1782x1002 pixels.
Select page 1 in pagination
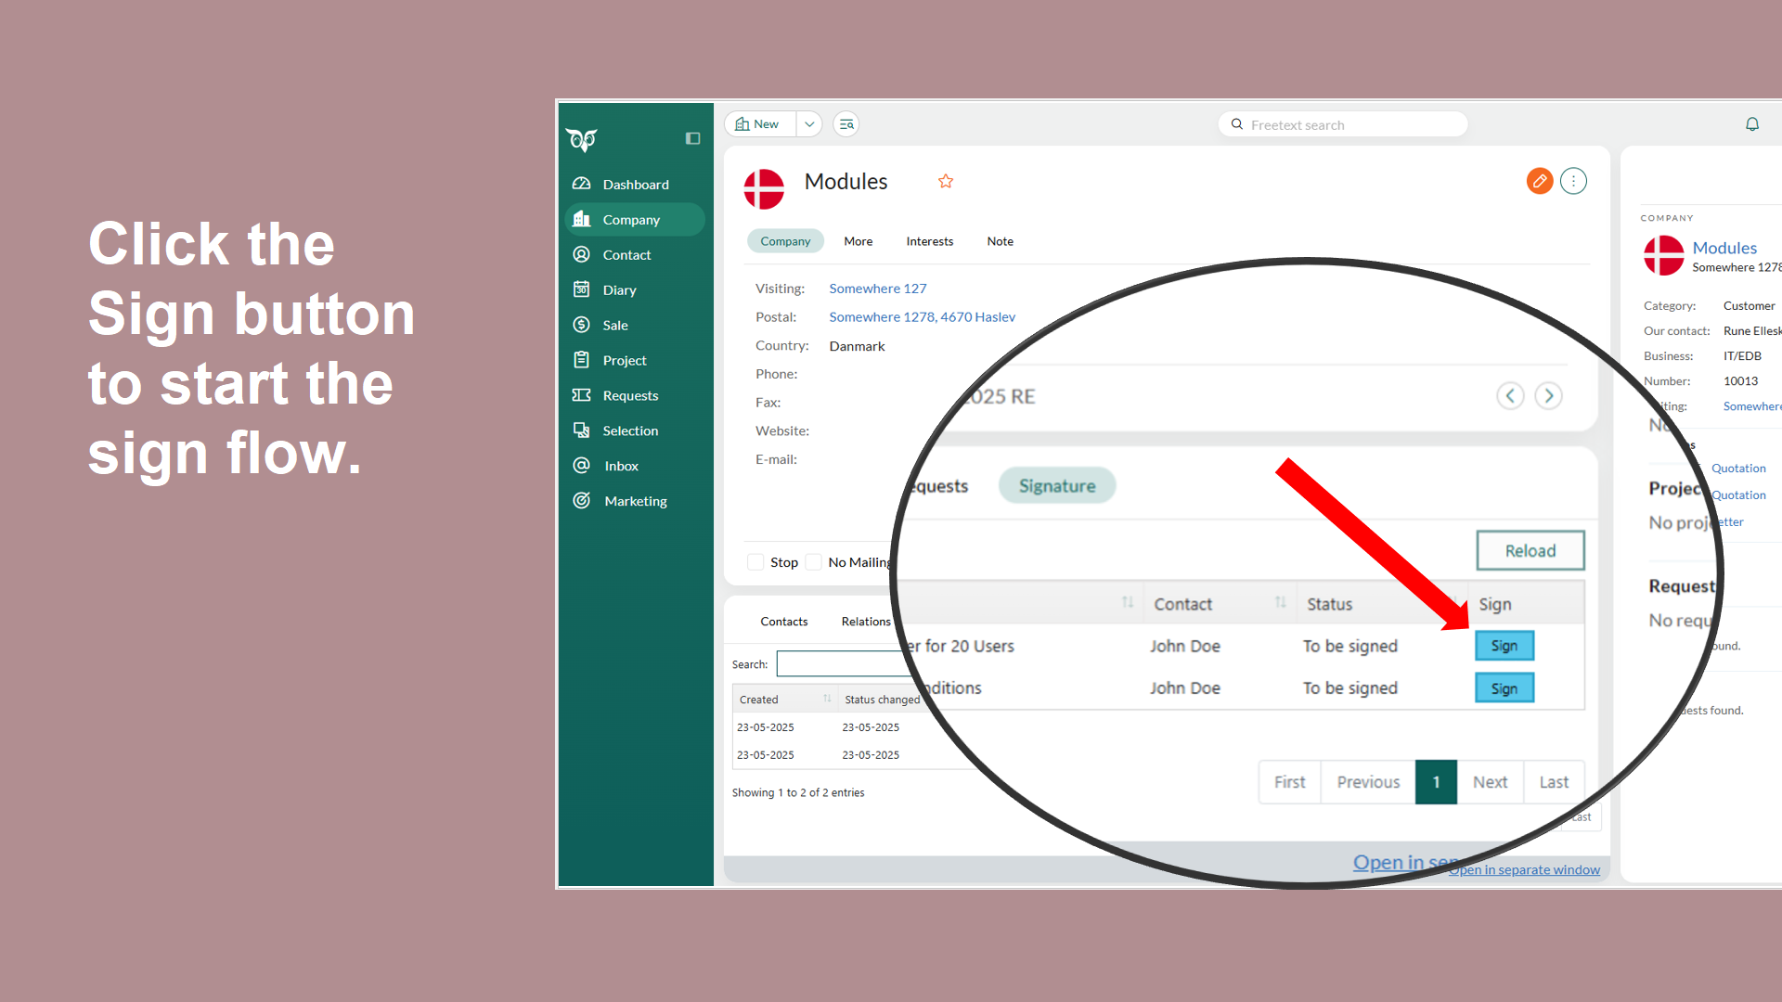click(x=1436, y=782)
